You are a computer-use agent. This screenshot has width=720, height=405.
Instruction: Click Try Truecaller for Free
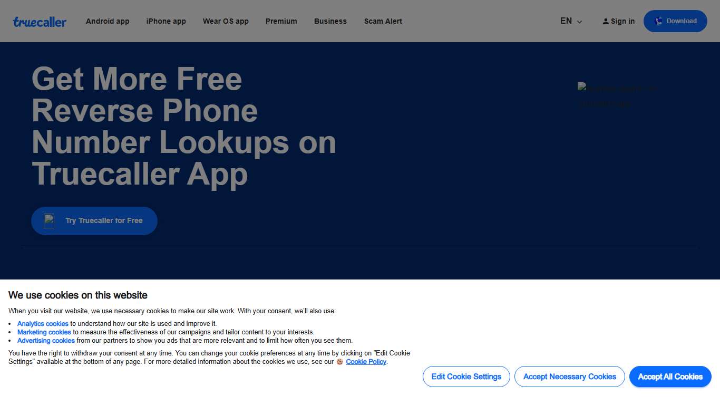click(x=94, y=220)
